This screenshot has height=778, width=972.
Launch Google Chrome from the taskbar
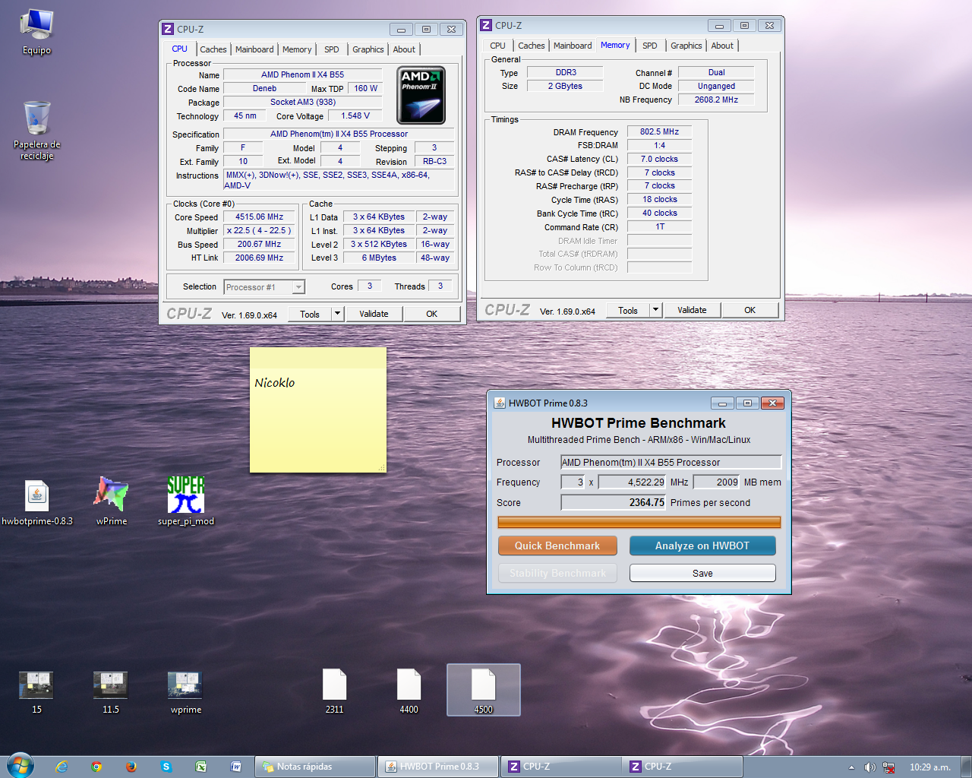click(x=96, y=767)
